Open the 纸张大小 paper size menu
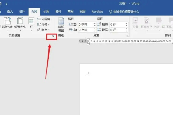 coord(20,24)
